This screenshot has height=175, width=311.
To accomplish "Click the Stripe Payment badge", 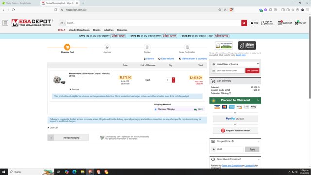I will click(x=247, y=45).
